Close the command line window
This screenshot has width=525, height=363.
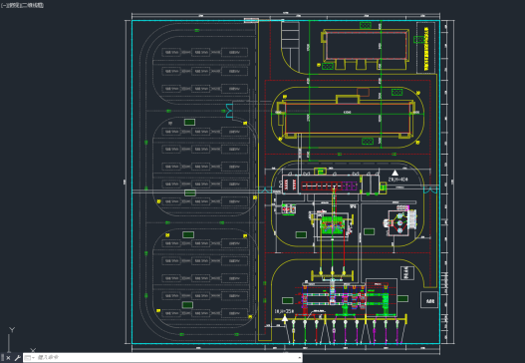coord(8,358)
